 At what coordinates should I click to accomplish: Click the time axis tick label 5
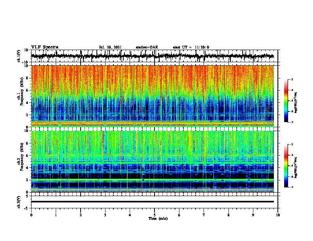[x=155, y=215]
